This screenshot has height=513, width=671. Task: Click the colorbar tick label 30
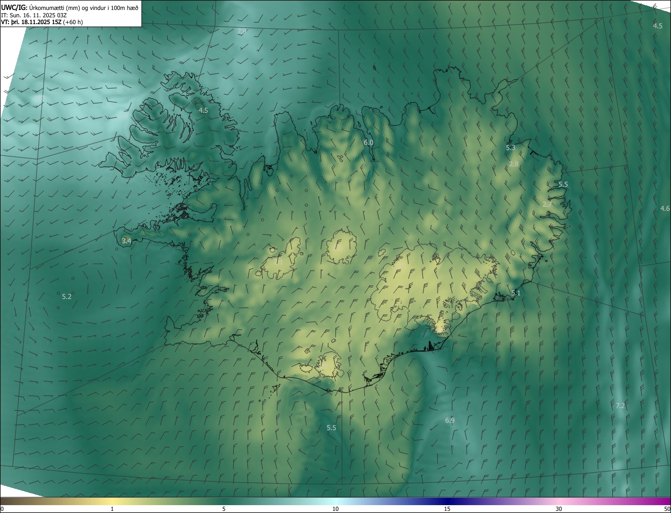[559, 509]
